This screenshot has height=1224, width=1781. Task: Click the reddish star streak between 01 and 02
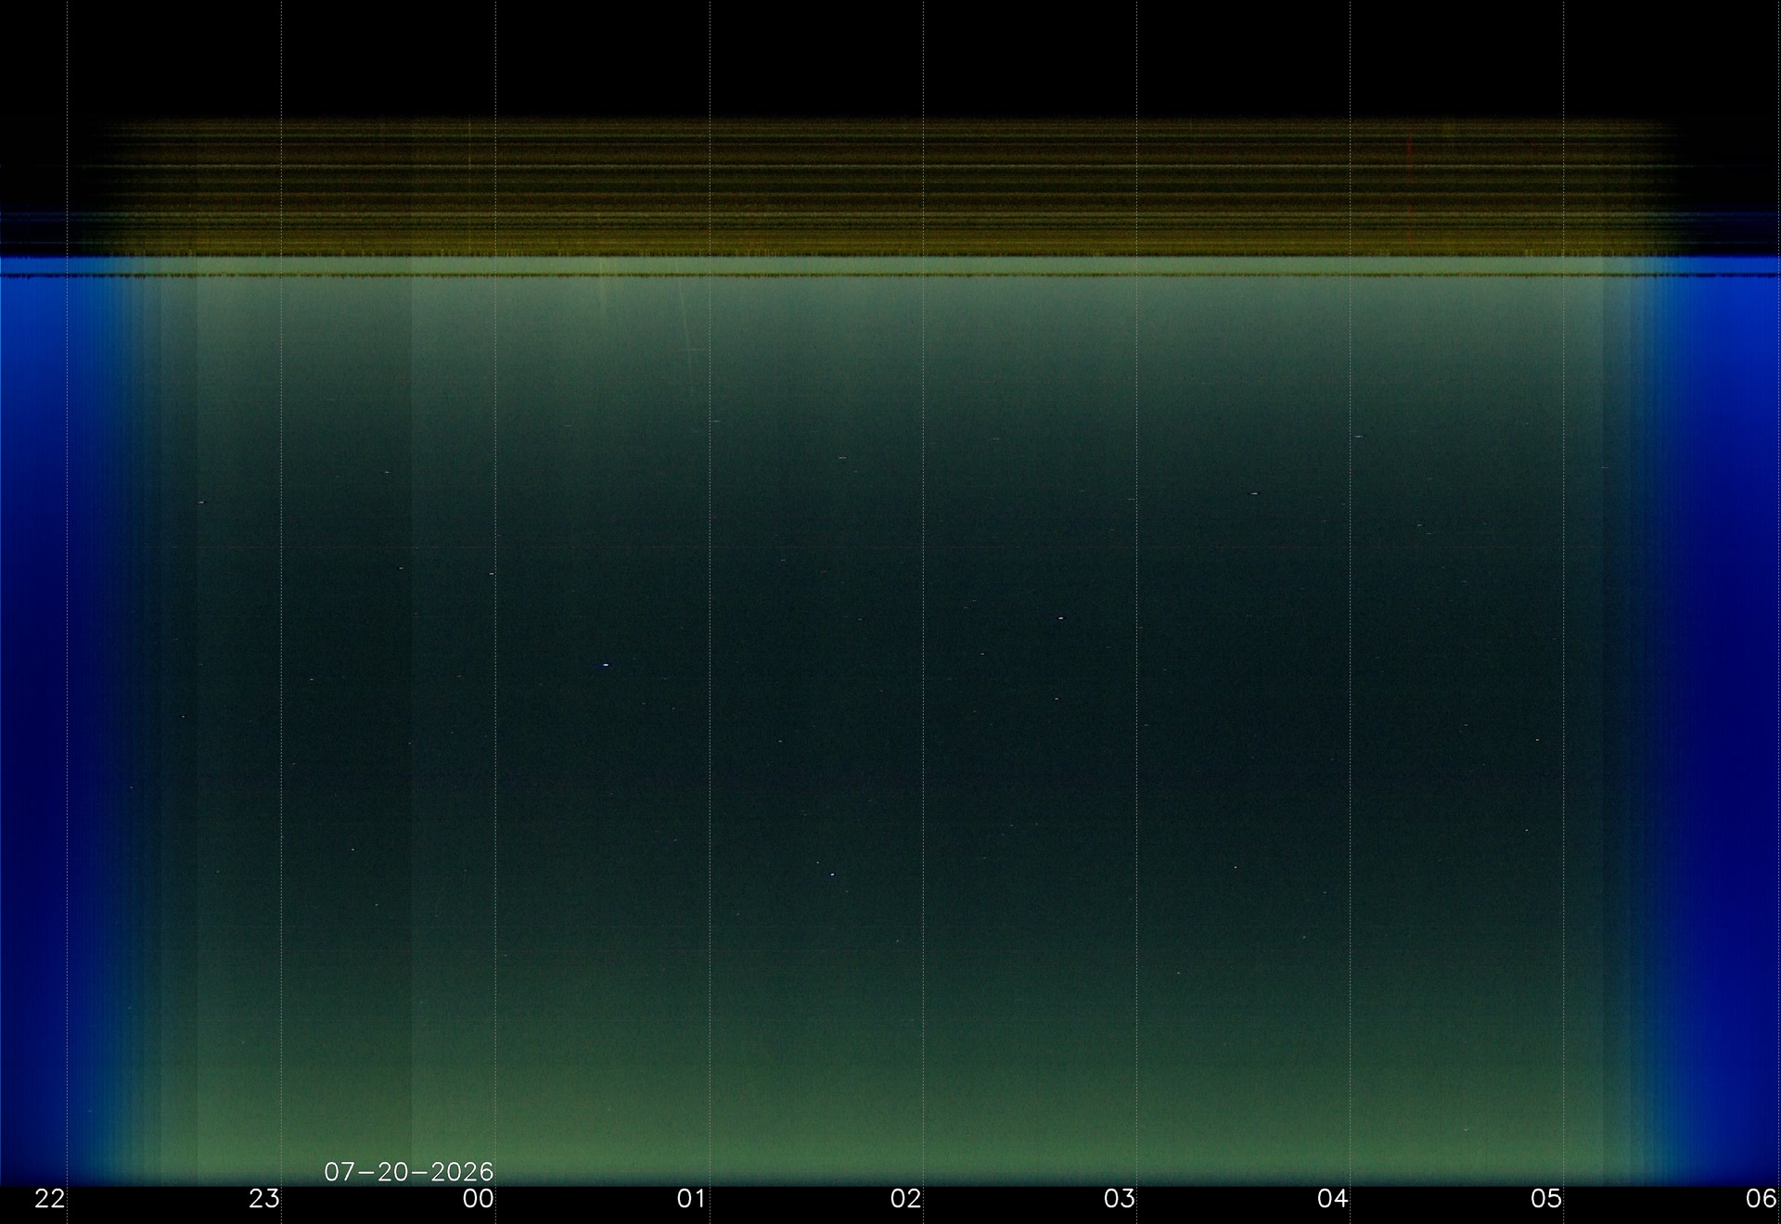pyautogui.click(x=841, y=458)
